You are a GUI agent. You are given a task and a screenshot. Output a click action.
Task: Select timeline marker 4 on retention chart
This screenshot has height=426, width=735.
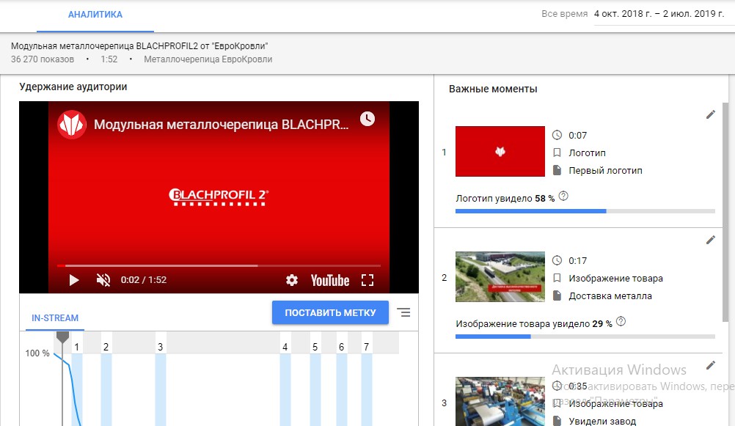coord(285,347)
